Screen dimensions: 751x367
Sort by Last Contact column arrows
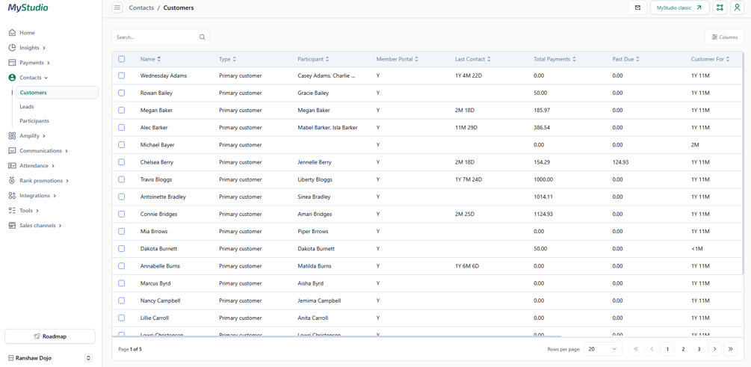tap(489, 59)
